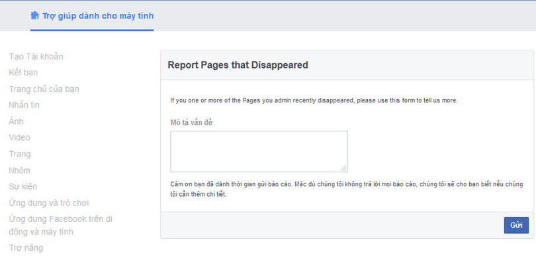Open the Nhóm help topic
Image resolution: width=536 pixels, height=270 pixels.
[20, 170]
